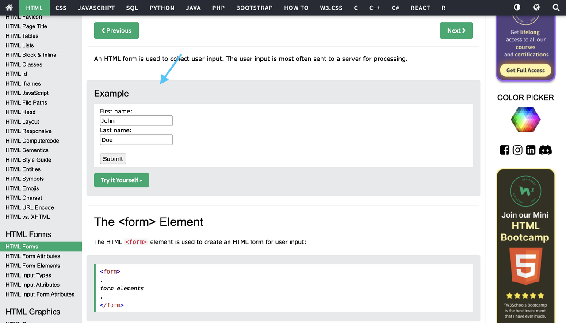566x323 pixels.
Task: Click Get Full Access
Action: tap(525, 70)
